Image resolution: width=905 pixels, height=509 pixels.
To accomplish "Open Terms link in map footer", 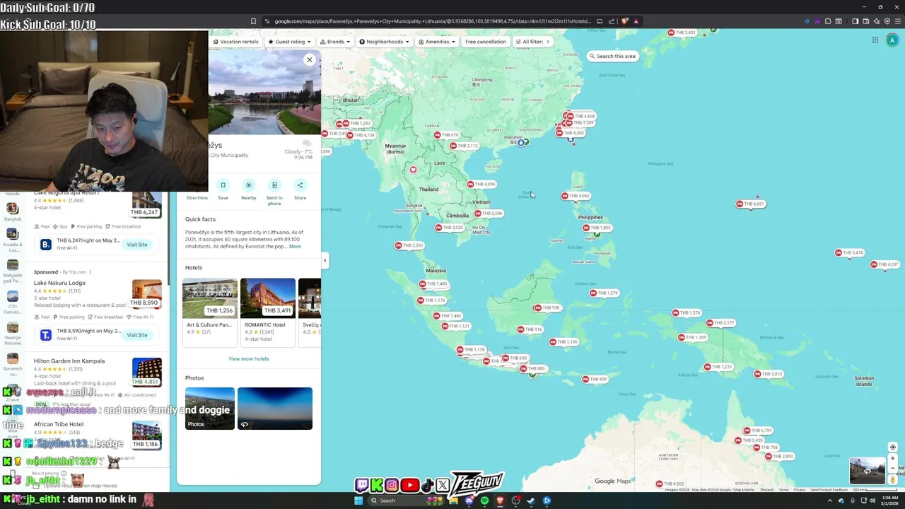I will point(783,490).
